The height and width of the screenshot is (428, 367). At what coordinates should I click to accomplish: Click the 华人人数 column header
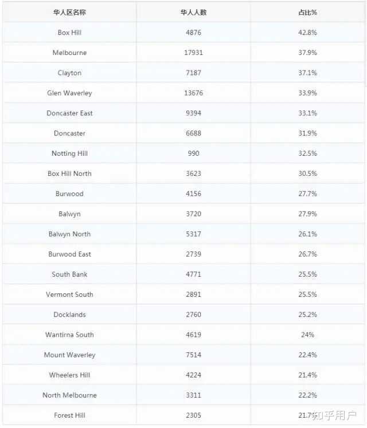coord(193,12)
